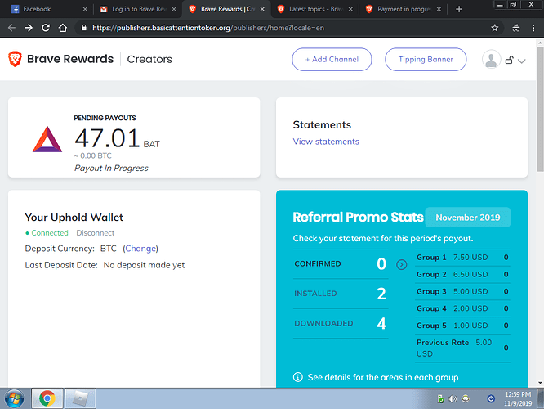544x409 pixels.
Task: Click the Group 1 7.50 USD row
Action: 462,258
